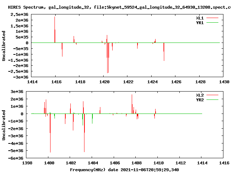The width and height of the screenshot is (231, 173).
Task: Click the 1428 frequency tick label
Action: tap(200, 82)
